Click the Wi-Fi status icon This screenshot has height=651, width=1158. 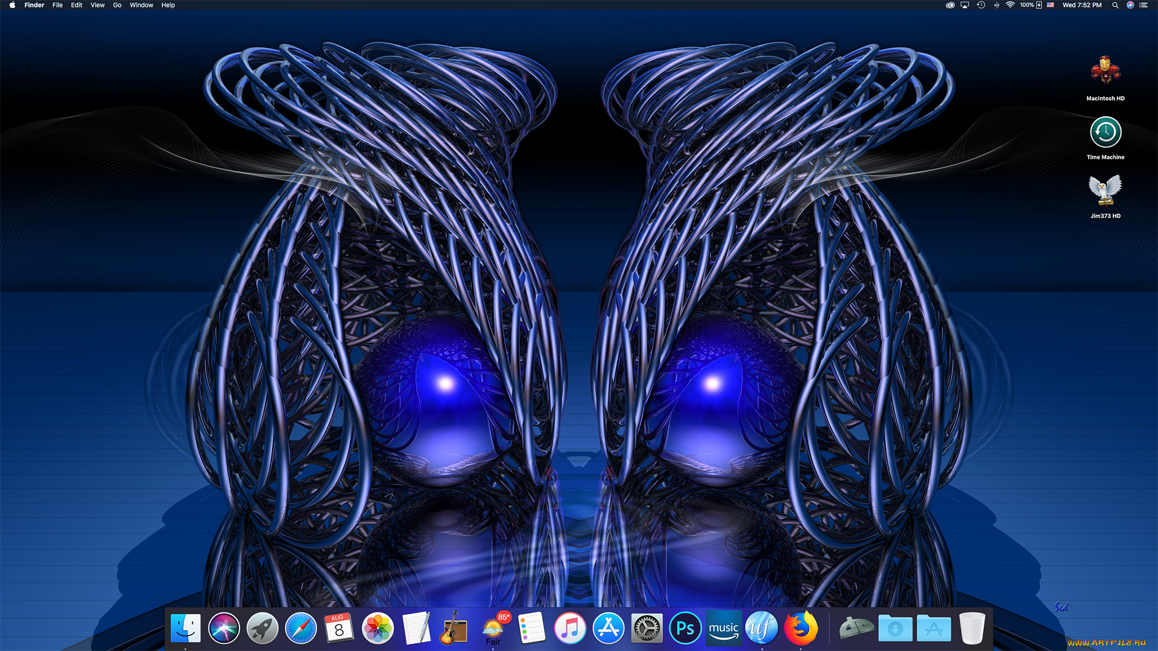coord(1010,5)
